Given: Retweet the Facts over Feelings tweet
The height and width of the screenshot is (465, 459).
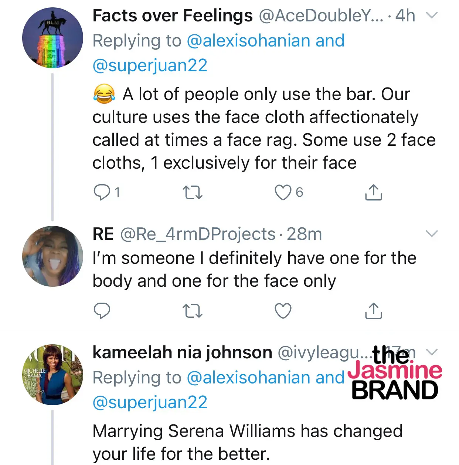Looking at the screenshot, I should [193, 192].
